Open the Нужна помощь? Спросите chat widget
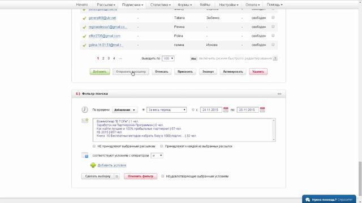 tap(329, 199)
